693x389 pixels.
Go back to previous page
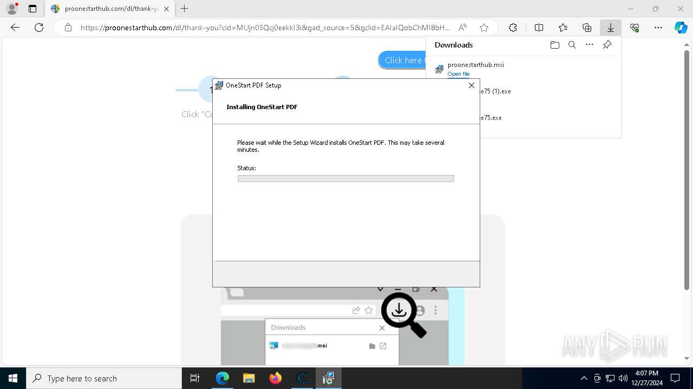coord(15,28)
